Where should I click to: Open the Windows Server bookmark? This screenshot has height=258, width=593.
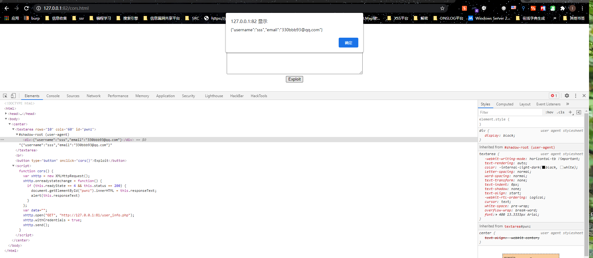click(x=489, y=18)
